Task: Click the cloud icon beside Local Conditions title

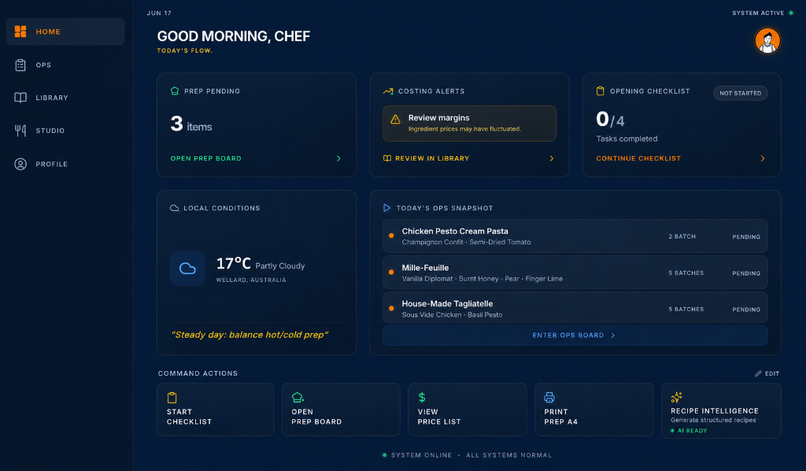Action: 174,208
